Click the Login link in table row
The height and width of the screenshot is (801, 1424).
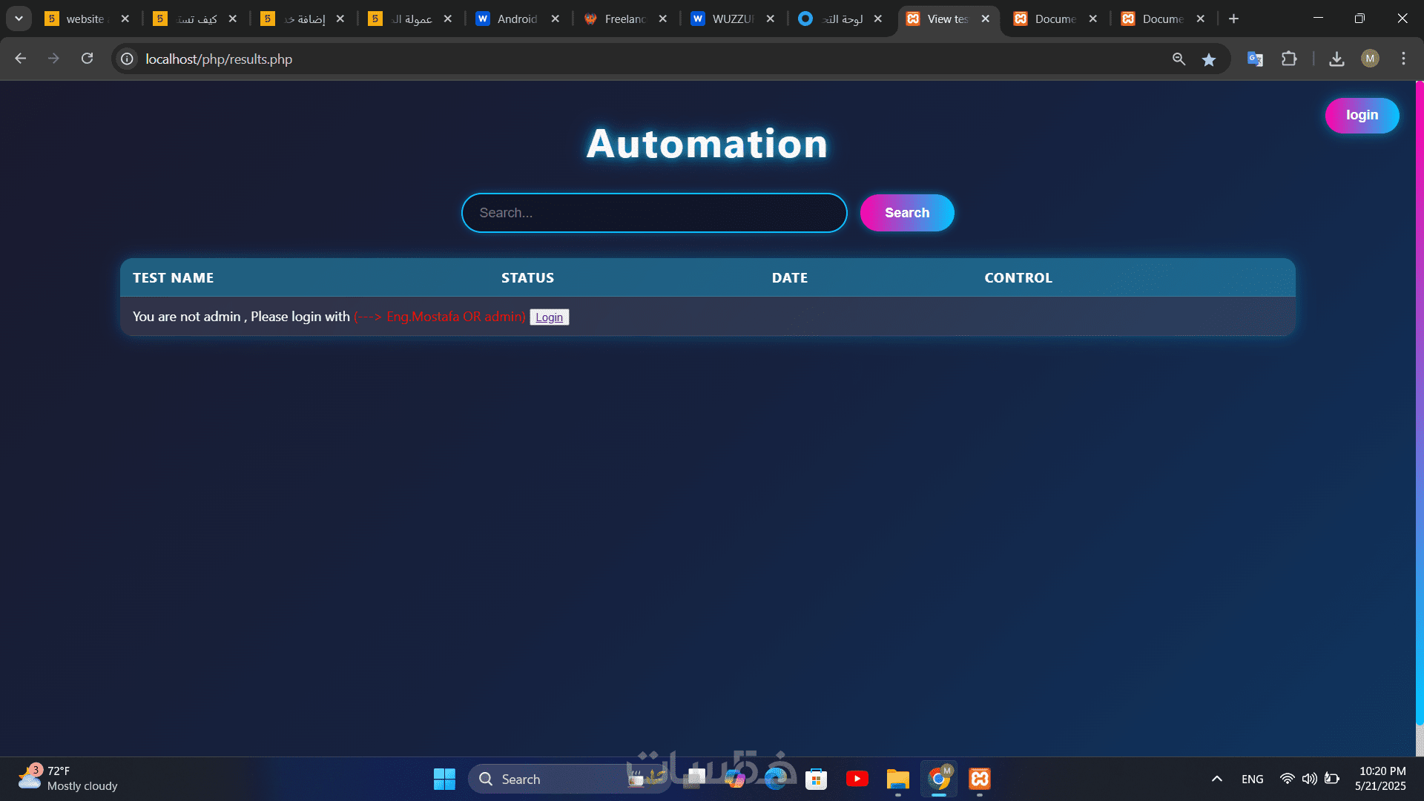tap(549, 317)
